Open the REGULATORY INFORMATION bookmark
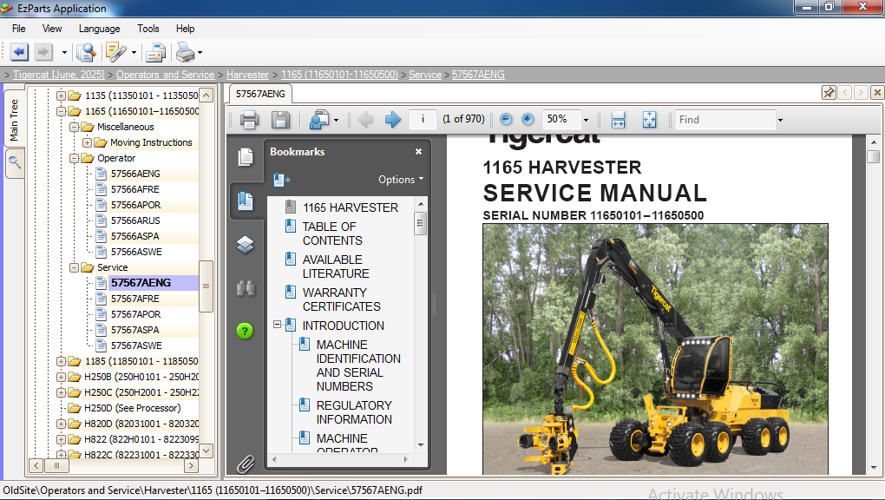The image size is (885, 500). pos(354,412)
